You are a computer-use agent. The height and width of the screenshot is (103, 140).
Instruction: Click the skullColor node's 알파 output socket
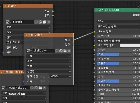coord(74,45)
